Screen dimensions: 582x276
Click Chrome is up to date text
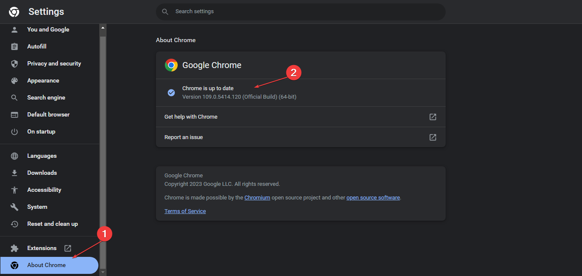coord(208,88)
